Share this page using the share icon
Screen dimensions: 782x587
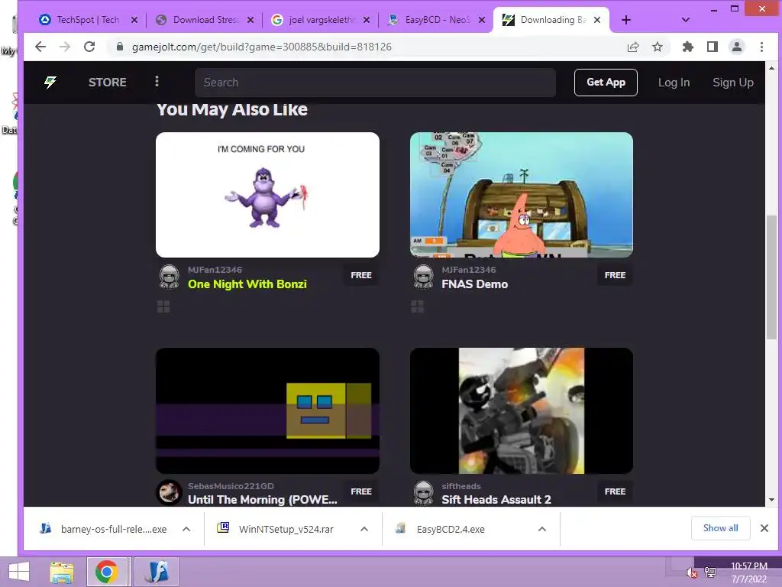[x=633, y=47]
